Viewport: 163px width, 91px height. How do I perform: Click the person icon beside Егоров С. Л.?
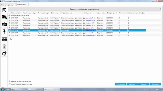[84, 33]
